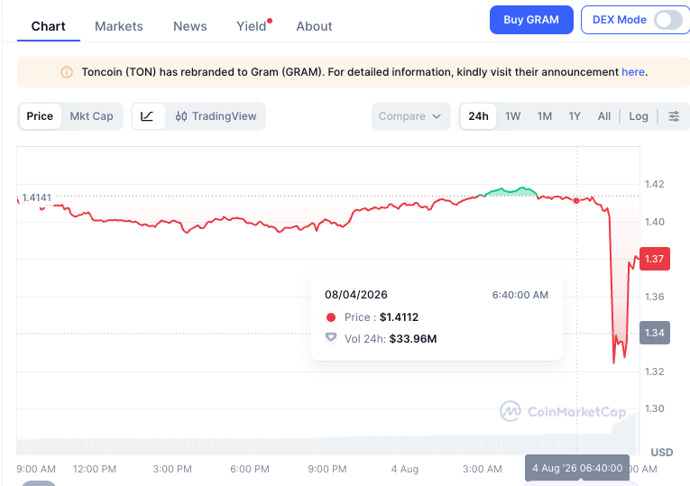Click the 4 Aug '26 06:40:00 time label
690x486 pixels.
(577, 468)
